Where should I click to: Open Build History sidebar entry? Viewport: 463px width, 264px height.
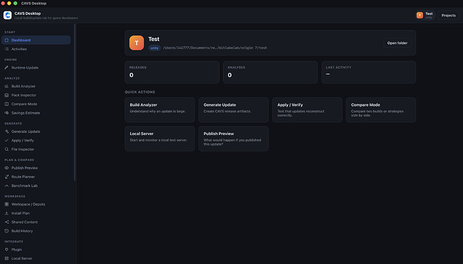[x=36, y=230]
